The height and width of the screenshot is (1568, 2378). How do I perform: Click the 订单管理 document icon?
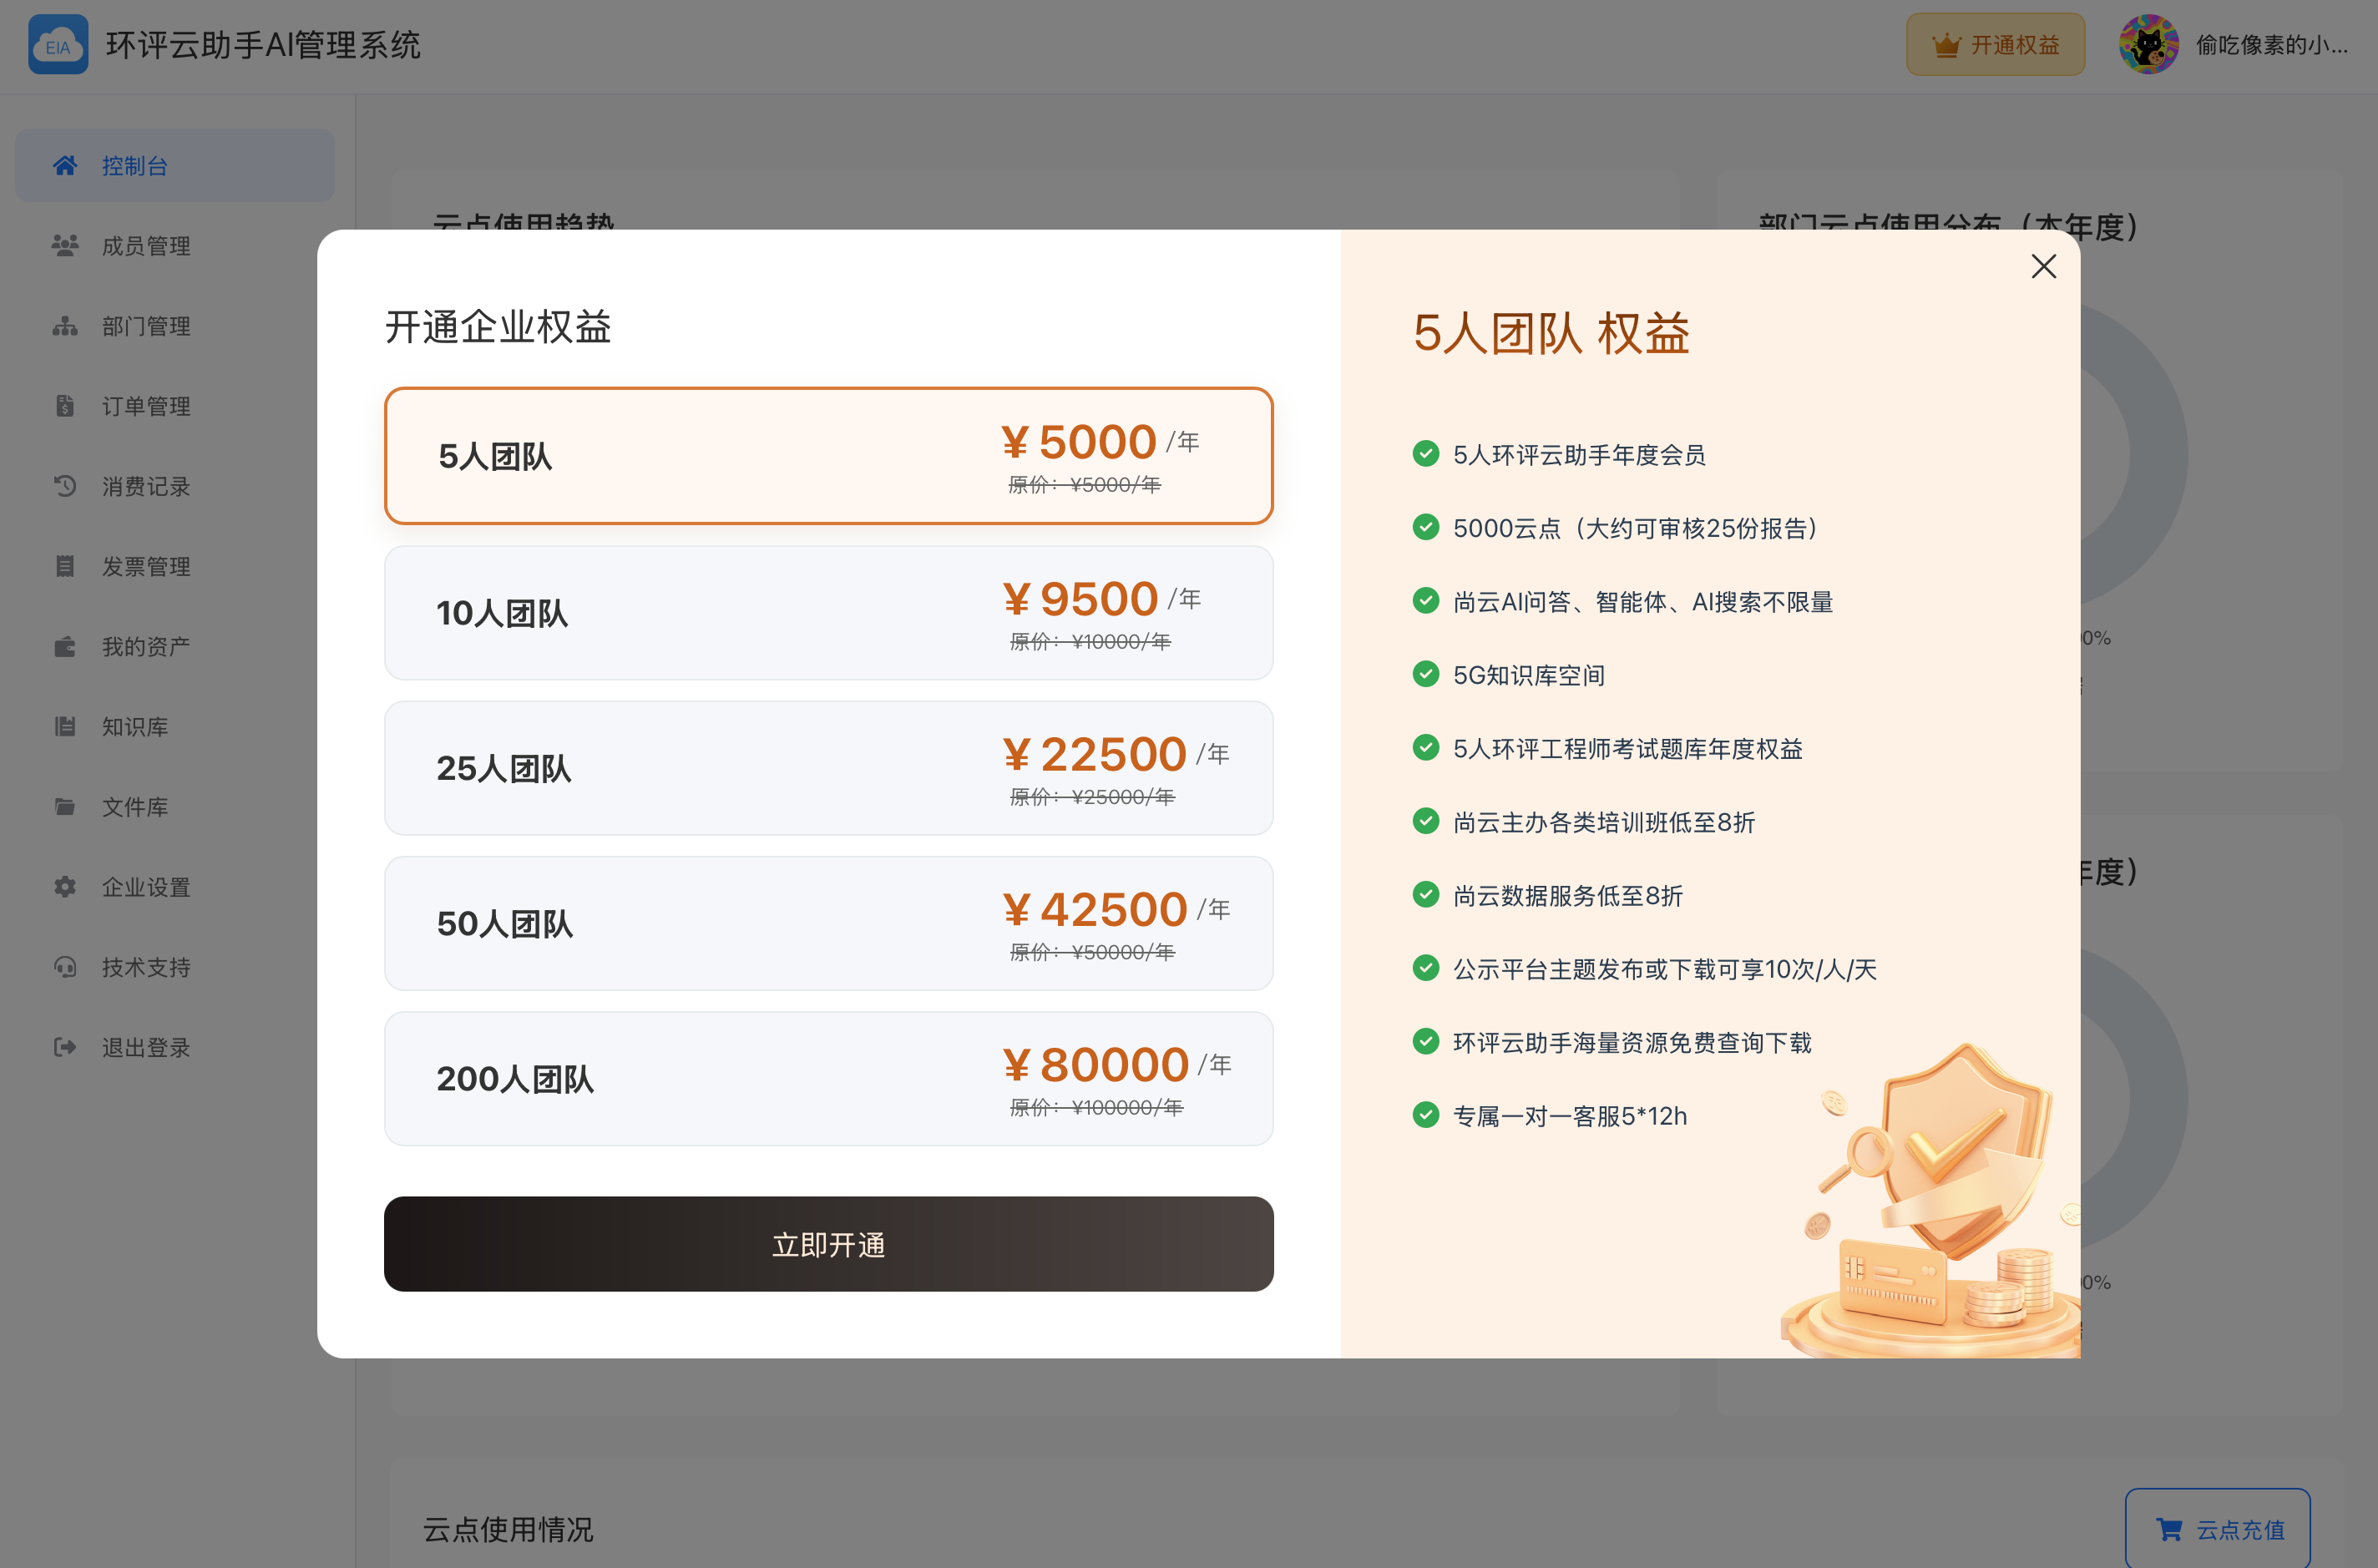[x=65, y=406]
